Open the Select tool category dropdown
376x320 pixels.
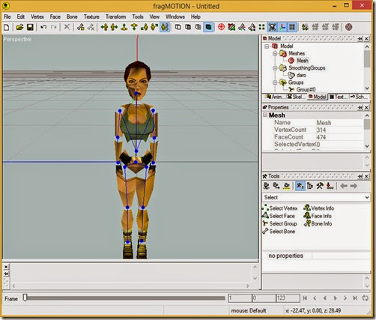coord(367,197)
